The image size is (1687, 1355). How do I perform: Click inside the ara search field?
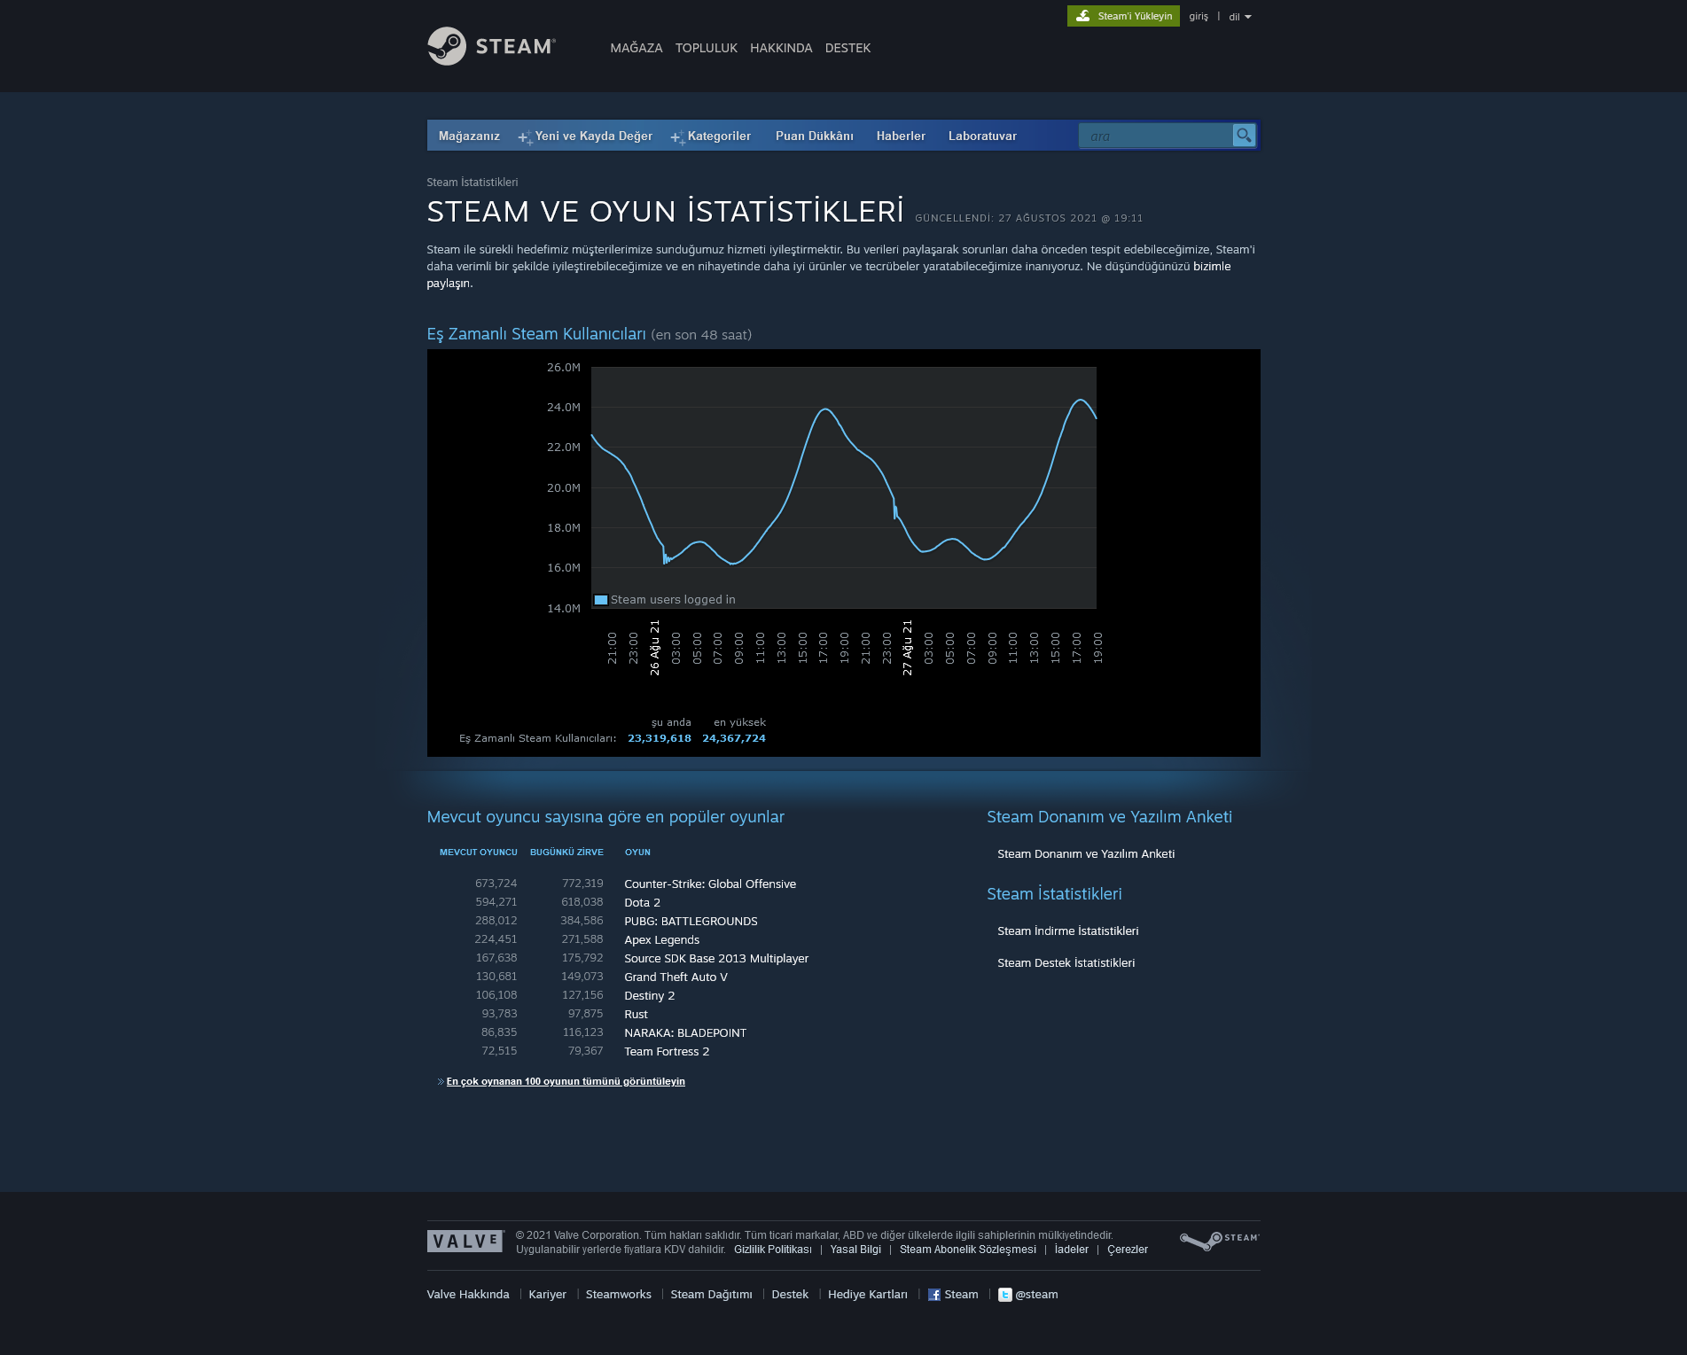tap(1155, 136)
